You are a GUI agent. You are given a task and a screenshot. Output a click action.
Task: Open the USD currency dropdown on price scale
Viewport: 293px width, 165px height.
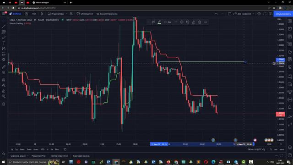[x=280, y=19]
